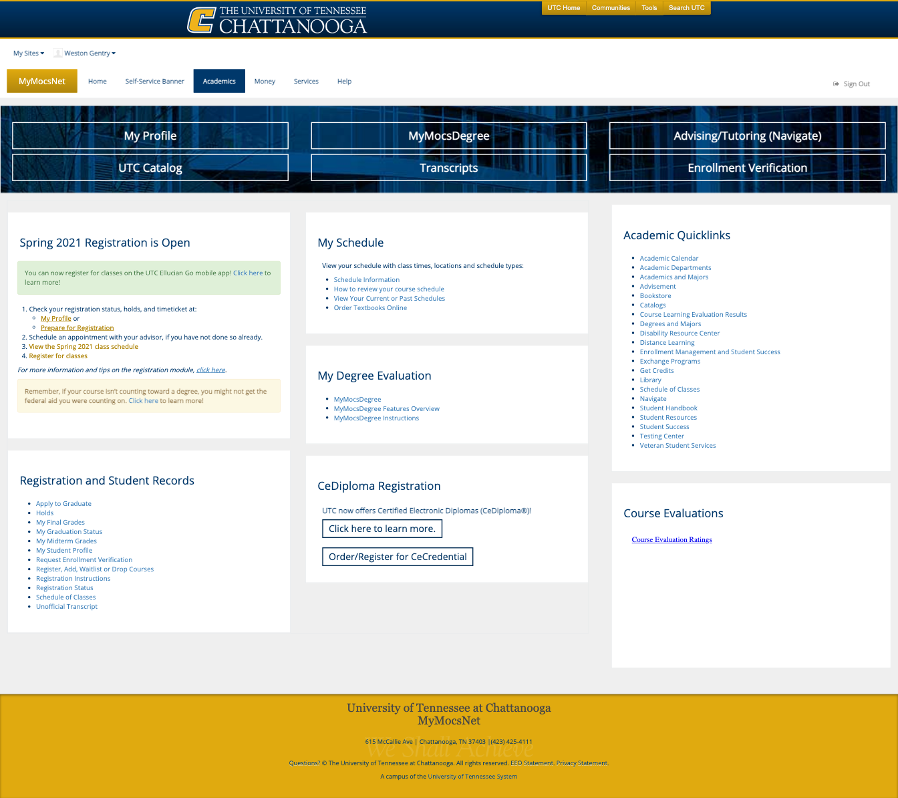898x798 pixels.
Task: Click the 'Click here to learn more.' button
Action: (382, 529)
